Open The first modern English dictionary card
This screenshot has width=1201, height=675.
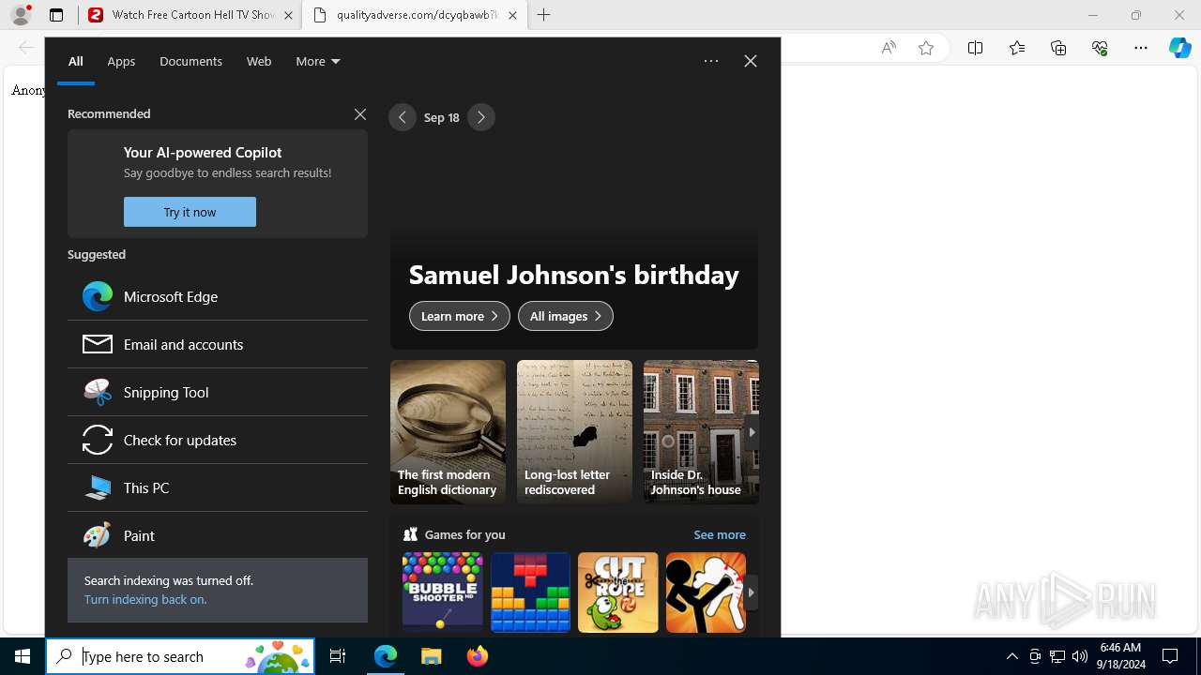(448, 432)
